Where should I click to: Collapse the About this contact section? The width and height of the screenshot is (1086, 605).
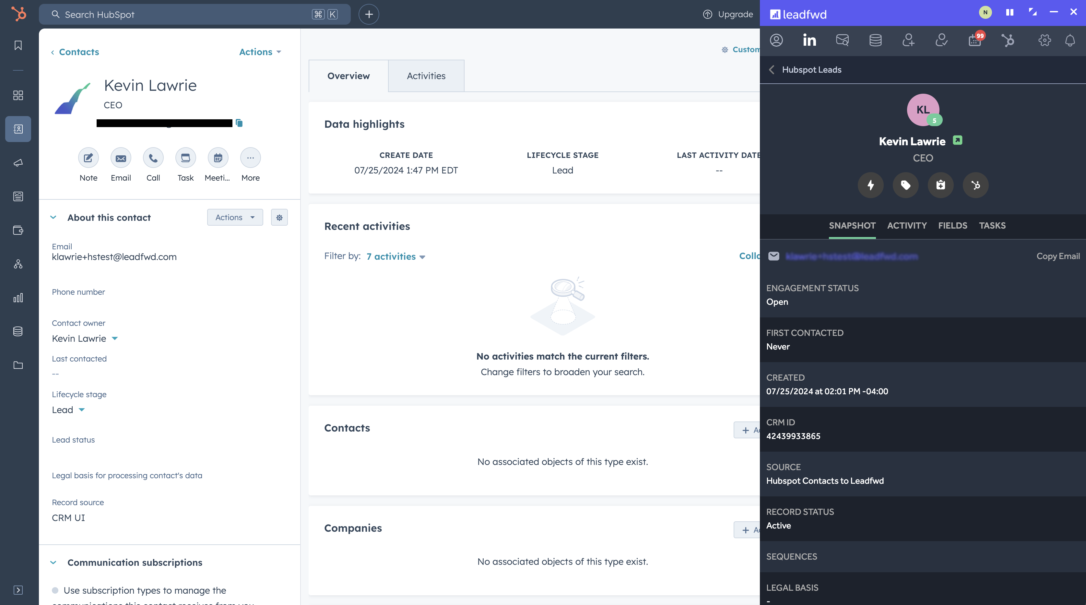(53, 218)
